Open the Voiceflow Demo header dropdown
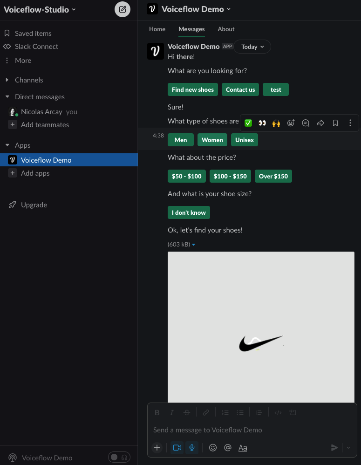Screen dimensions: 361x465 tap(196, 9)
